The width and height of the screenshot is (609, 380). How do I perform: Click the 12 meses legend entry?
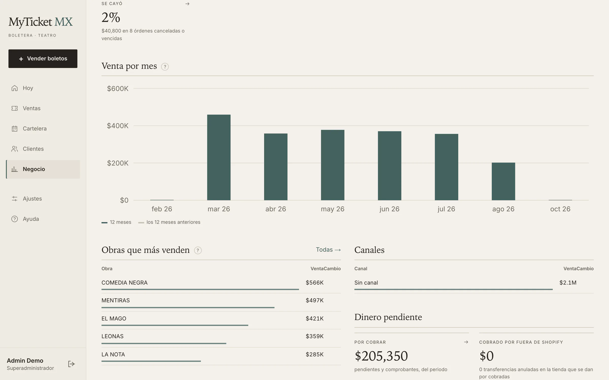click(116, 222)
